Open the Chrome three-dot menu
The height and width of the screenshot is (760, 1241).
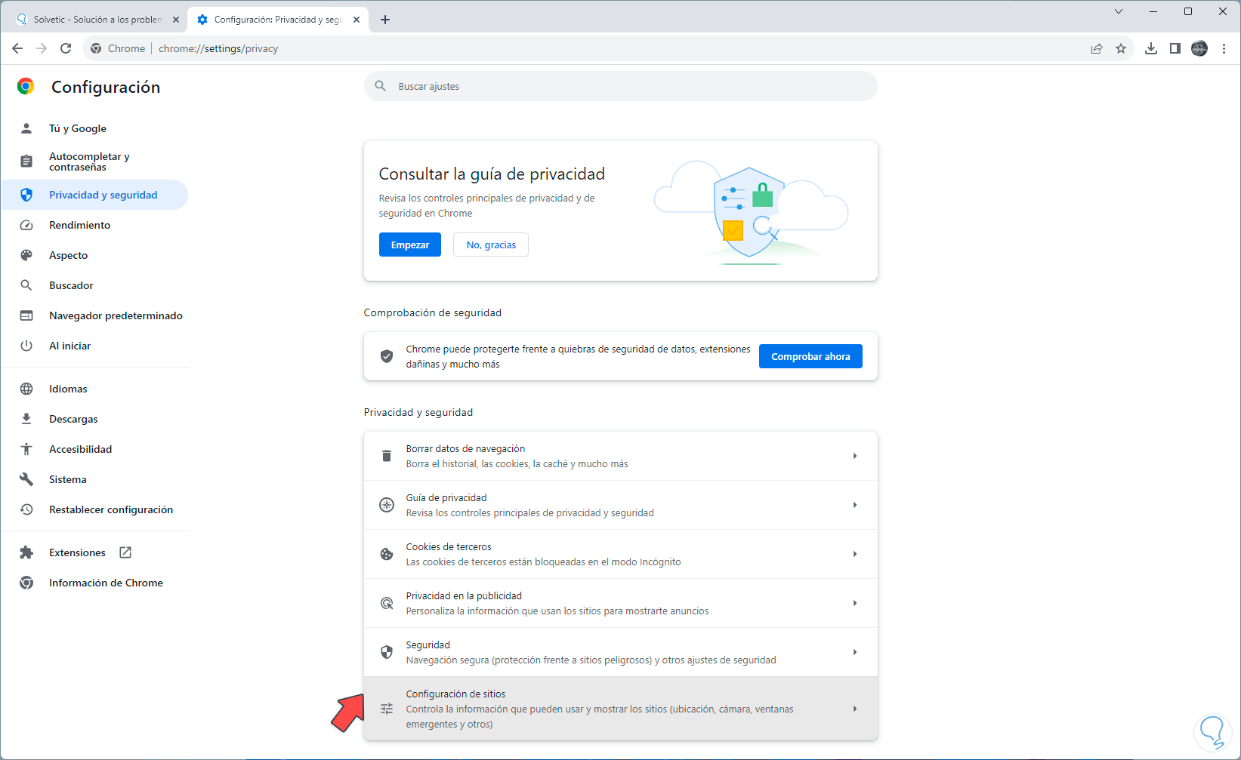click(1224, 48)
